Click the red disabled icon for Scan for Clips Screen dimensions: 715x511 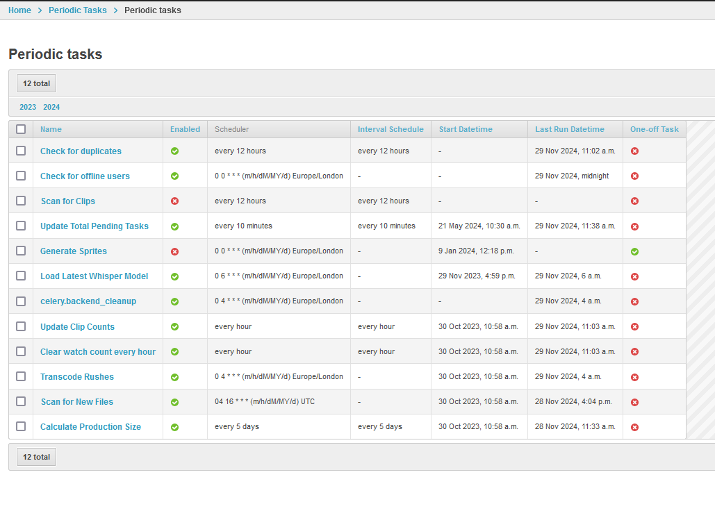click(x=174, y=201)
